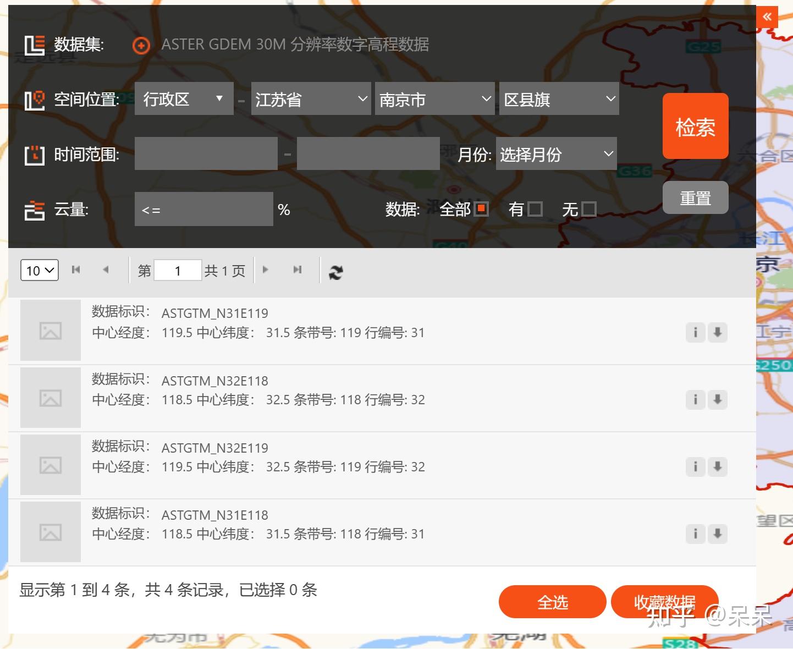Refresh the results list
This screenshot has height=649, width=793.
coord(336,271)
